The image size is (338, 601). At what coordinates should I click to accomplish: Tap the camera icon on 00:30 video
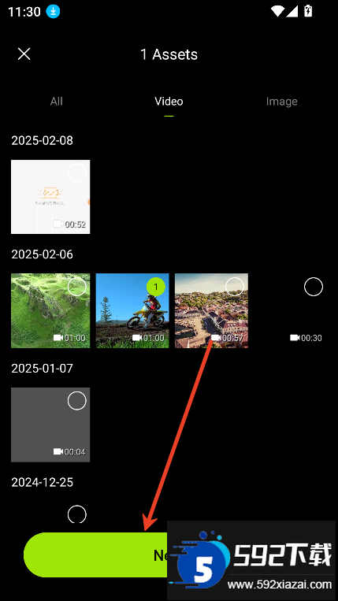tap(295, 338)
